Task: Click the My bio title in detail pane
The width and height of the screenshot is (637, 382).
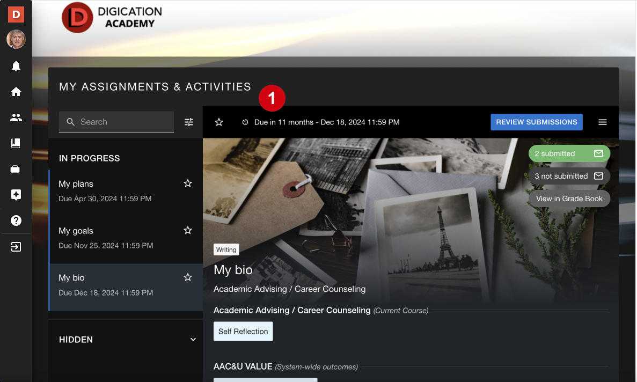Action: click(x=233, y=270)
